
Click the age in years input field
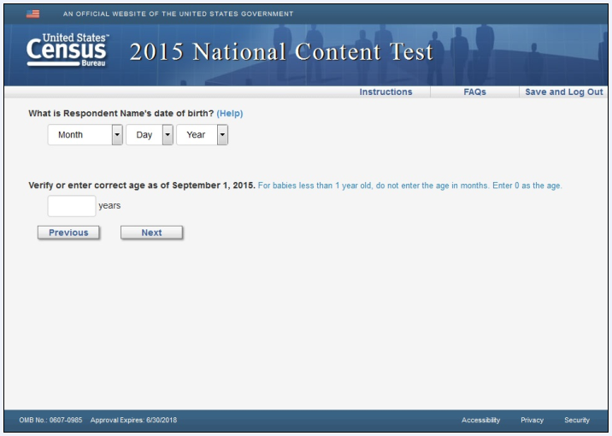pos(72,206)
